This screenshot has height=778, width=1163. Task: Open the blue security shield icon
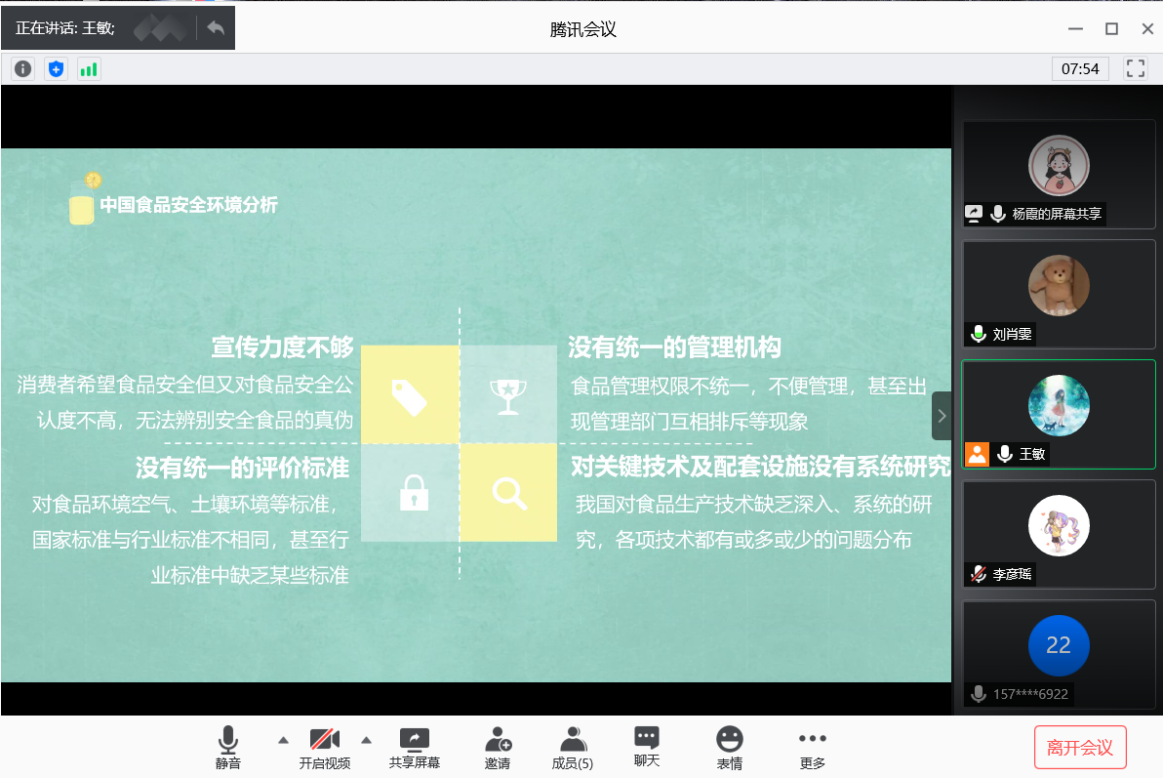point(56,68)
